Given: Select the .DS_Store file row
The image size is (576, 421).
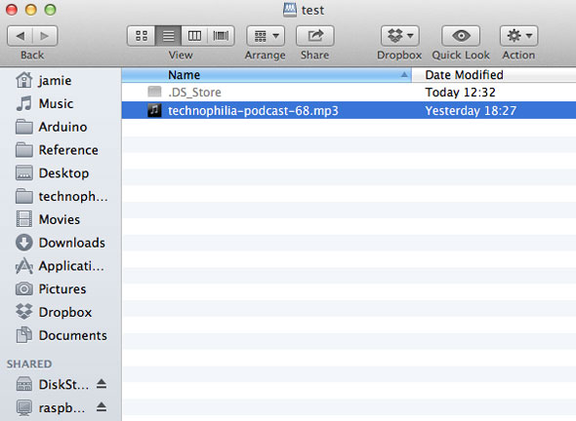Looking at the screenshot, I should [x=349, y=92].
